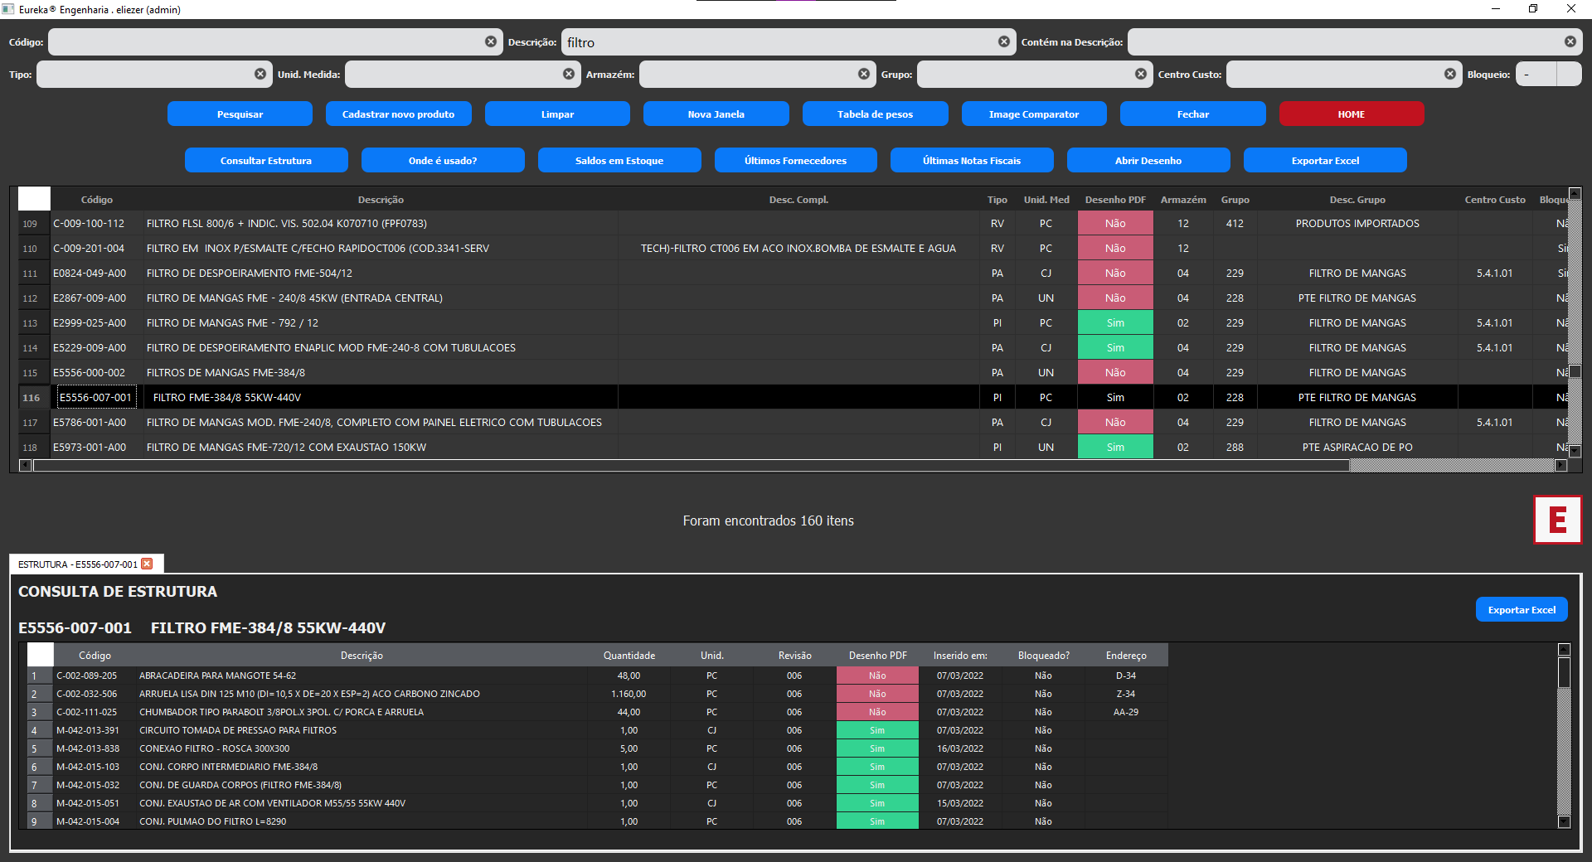Select all via results table corner cell
Viewport: 1592px width, 862px height.
click(x=34, y=199)
